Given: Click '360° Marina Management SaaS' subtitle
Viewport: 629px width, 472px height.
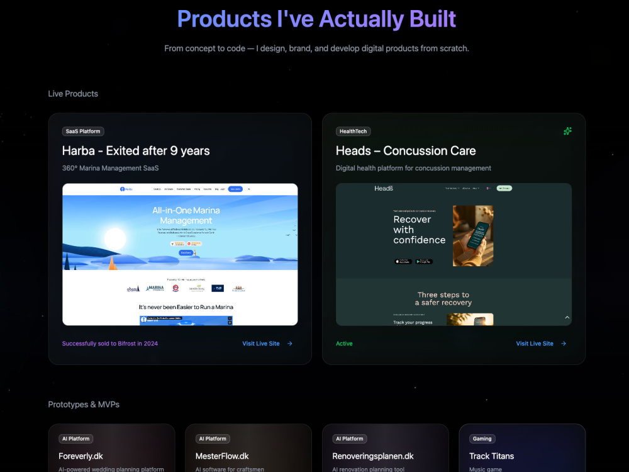Looking at the screenshot, I should 110,168.
